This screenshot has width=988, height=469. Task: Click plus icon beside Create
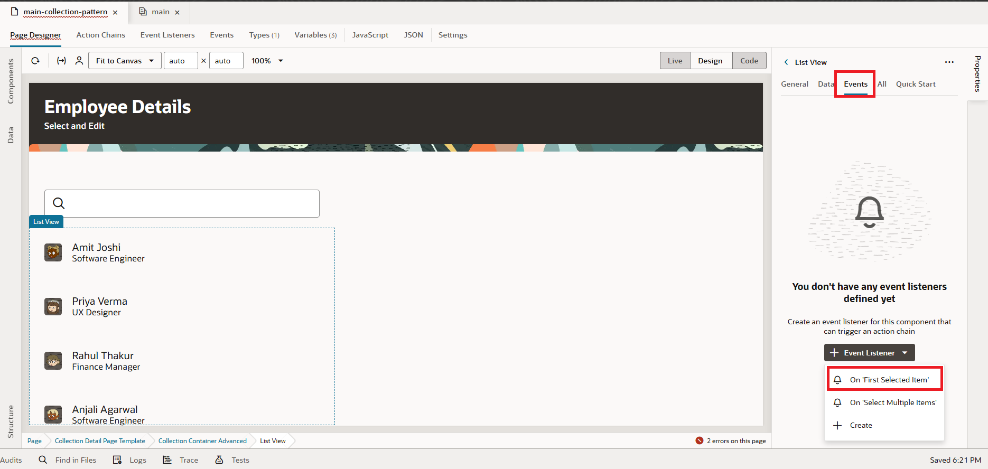(x=837, y=425)
